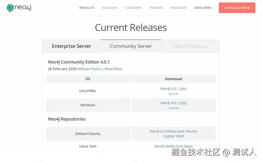Click the 26 February 2020 date
The width and height of the screenshot is (262, 162).
(62, 69)
